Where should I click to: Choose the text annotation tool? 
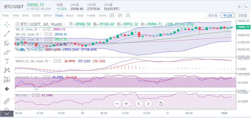pyautogui.click(x=7, y=61)
